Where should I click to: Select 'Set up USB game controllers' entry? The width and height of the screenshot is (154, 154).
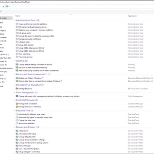tap(29, 152)
